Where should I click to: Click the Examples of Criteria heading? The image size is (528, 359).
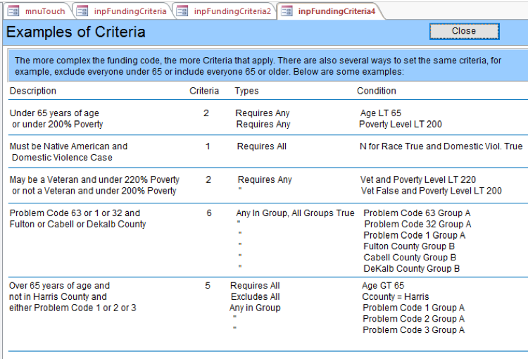click(x=76, y=32)
